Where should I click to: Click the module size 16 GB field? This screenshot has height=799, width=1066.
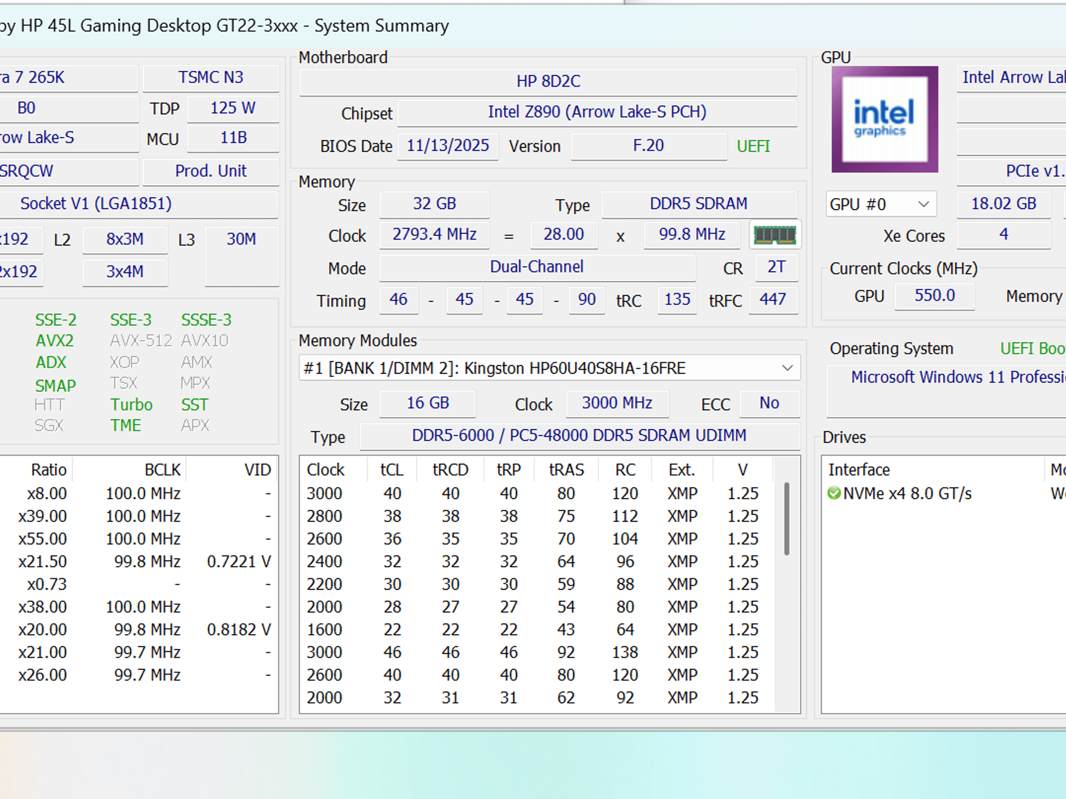pos(427,404)
